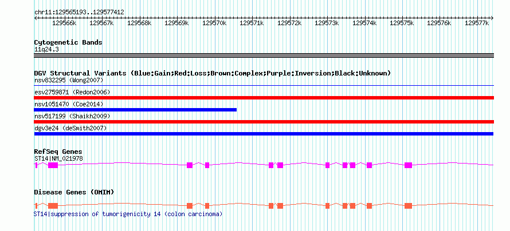This screenshot has width=510, height=231.
Task: Click the chr11:129565193..129577412 coordinate label
Action: click(79, 12)
